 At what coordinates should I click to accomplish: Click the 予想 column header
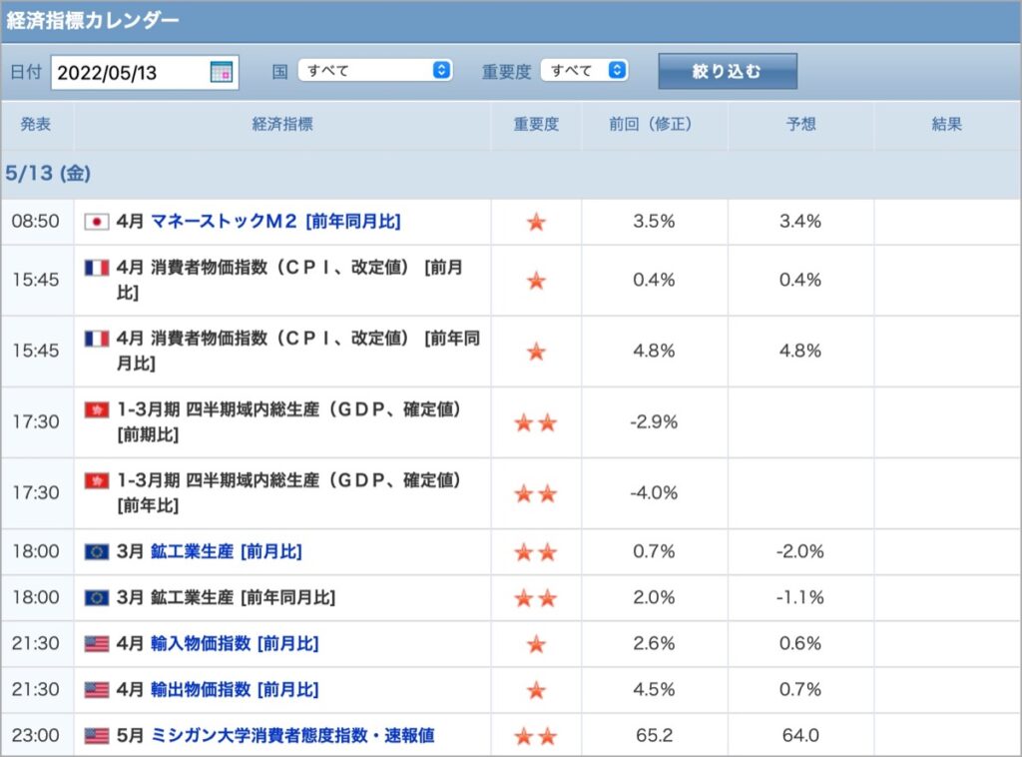tap(801, 124)
